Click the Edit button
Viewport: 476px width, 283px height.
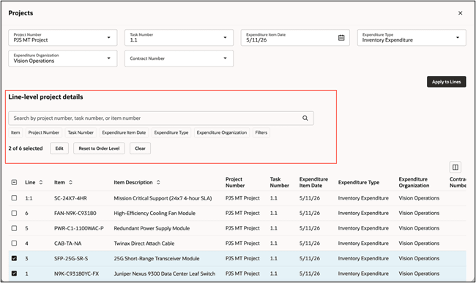pyautogui.click(x=59, y=148)
